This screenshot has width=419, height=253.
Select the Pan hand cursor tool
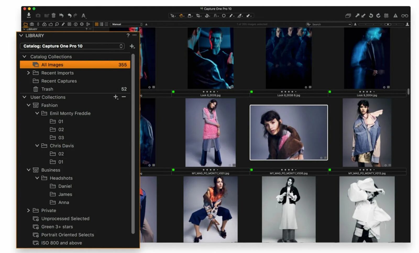[x=181, y=16]
